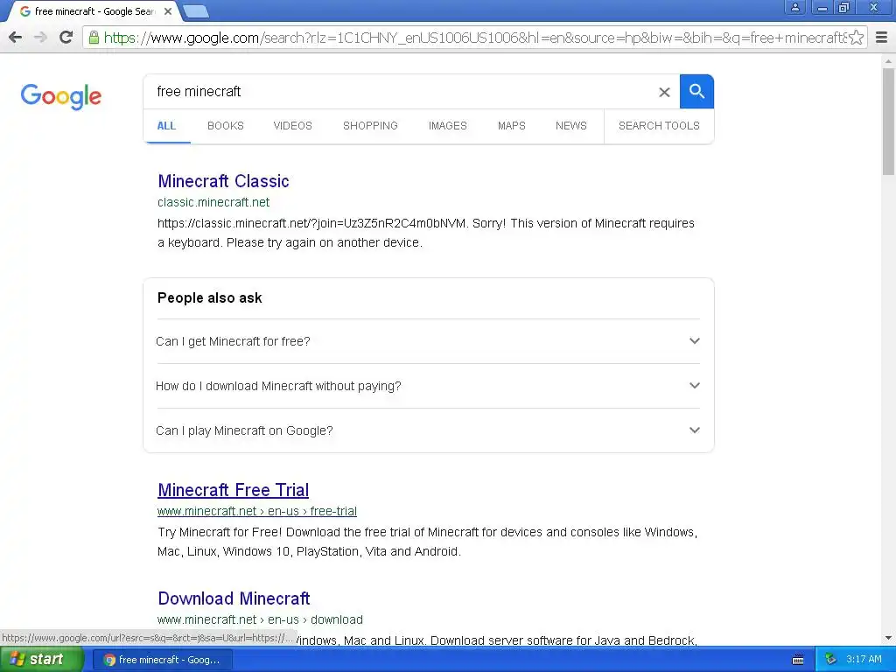Switch to the BOOKS tab
896x672 pixels.
225,126
